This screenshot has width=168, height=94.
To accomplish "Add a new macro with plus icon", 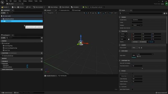I will tap(41, 58).
